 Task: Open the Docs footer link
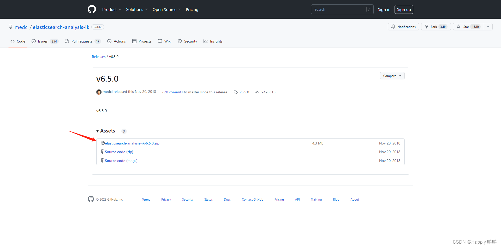click(x=227, y=200)
